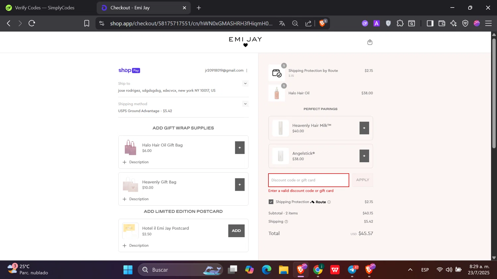Viewport: 497px width, 279px height.
Task: Open File Explorer from taskbar
Action: [284, 270]
